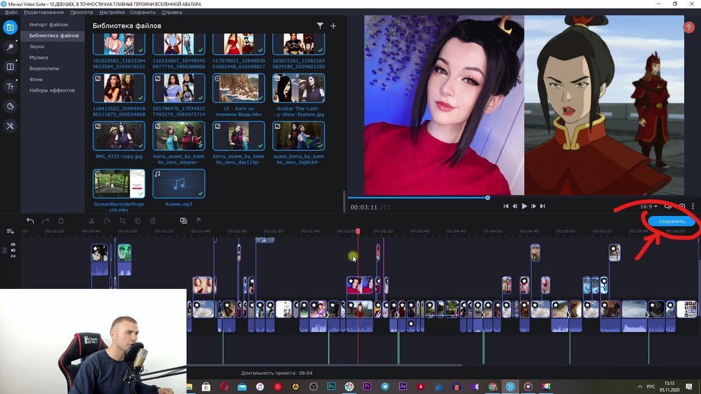Switch input language РУС in system tray

point(651,386)
